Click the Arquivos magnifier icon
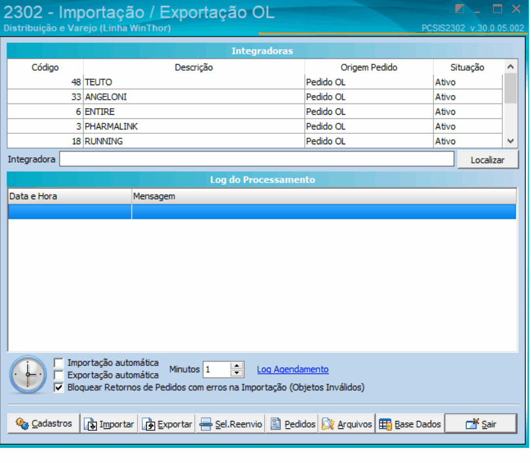Viewport: 531px width, 463px height. click(x=328, y=424)
